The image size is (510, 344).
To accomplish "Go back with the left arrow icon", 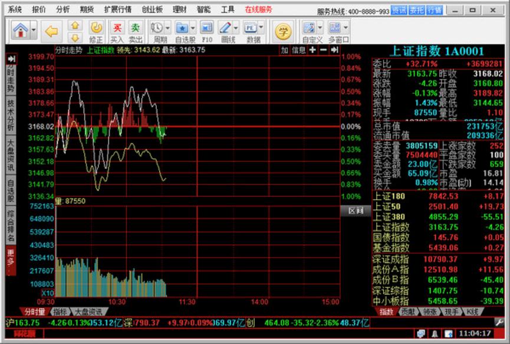I will (52, 30).
